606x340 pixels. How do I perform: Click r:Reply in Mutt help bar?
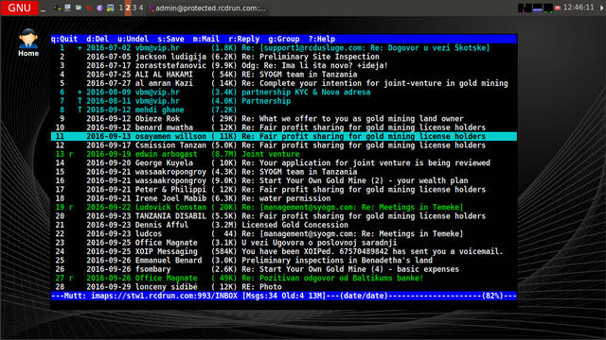pyautogui.click(x=244, y=39)
